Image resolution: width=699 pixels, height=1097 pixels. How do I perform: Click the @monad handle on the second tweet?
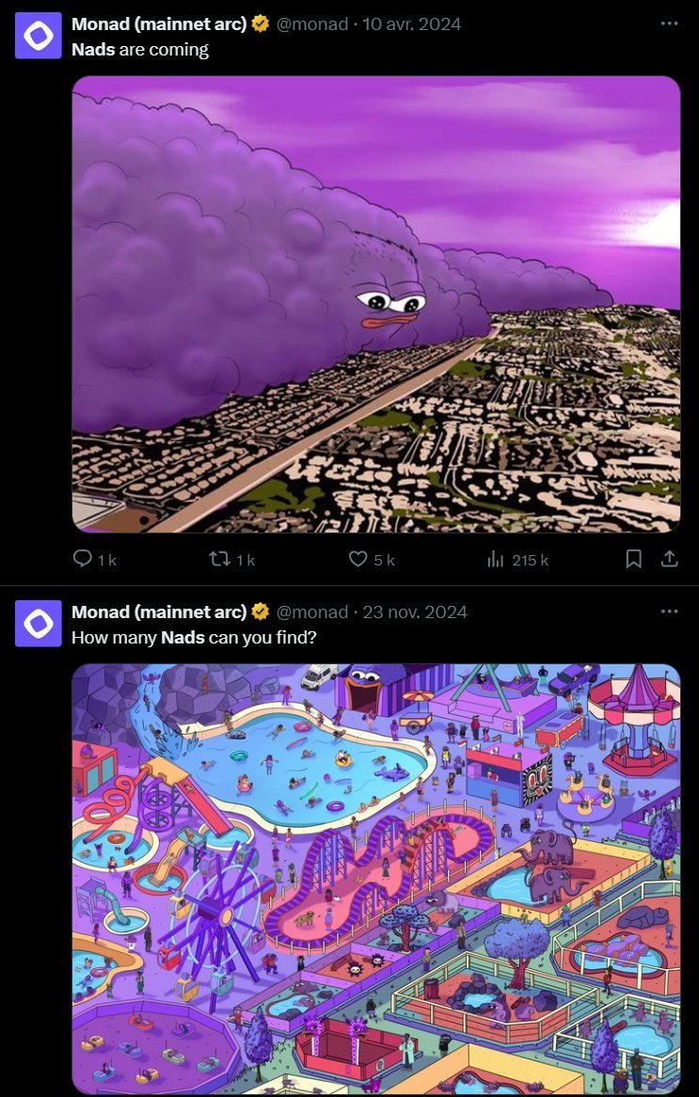312,612
